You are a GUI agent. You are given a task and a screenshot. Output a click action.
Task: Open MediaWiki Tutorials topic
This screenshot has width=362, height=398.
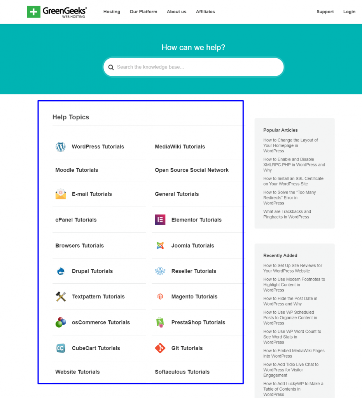[x=180, y=147]
